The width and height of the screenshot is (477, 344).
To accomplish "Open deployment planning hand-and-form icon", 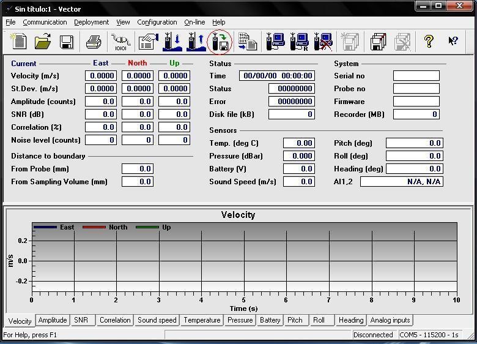I will pos(148,42).
